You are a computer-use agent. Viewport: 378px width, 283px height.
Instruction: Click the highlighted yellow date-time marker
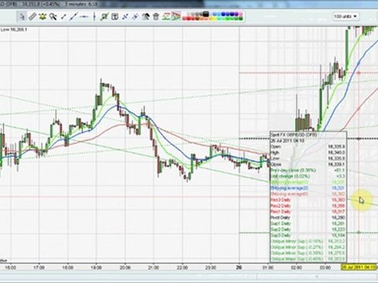pos(358,267)
